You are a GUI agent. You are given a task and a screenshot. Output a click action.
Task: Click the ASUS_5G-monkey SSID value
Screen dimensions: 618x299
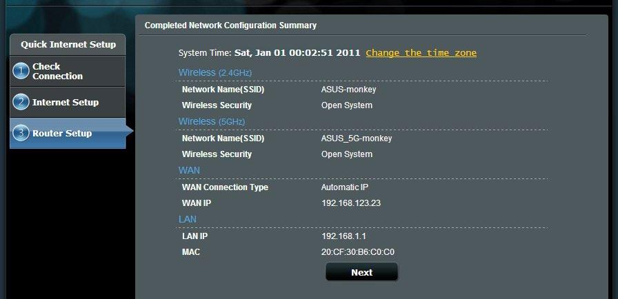click(357, 138)
